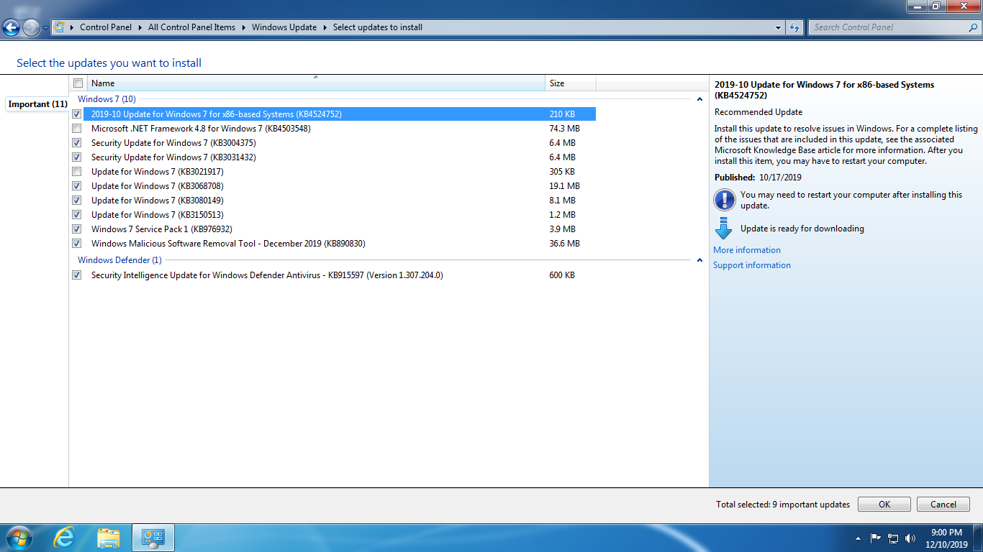Show hidden tray icons arrow

[x=858, y=538]
